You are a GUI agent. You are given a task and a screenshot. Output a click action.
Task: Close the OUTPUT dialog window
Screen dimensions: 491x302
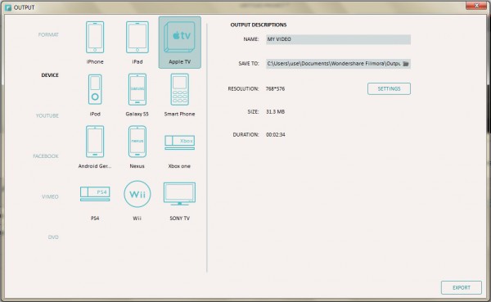point(476,6)
